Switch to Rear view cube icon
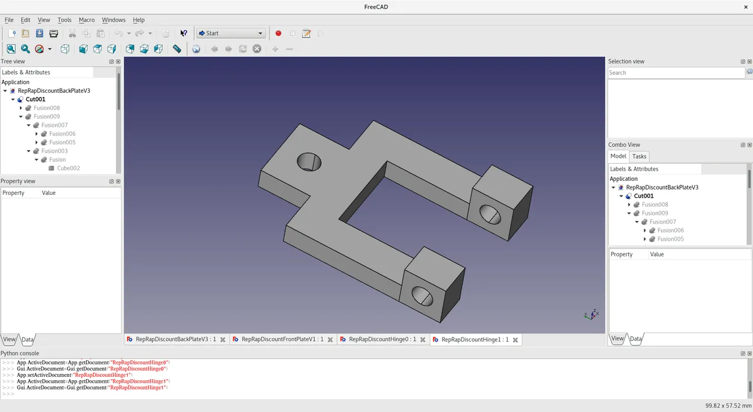 point(130,49)
